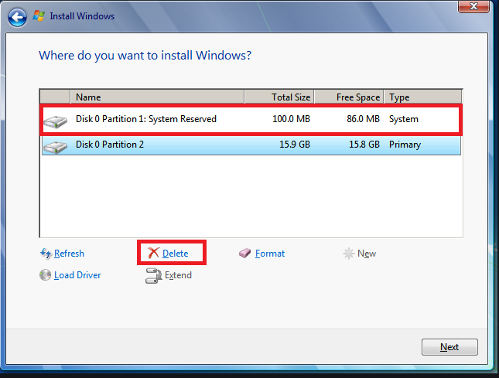Viewport: 499px width, 378px height.
Task: Click the pink eraser Format icon
Action: [x=245, y=253]
